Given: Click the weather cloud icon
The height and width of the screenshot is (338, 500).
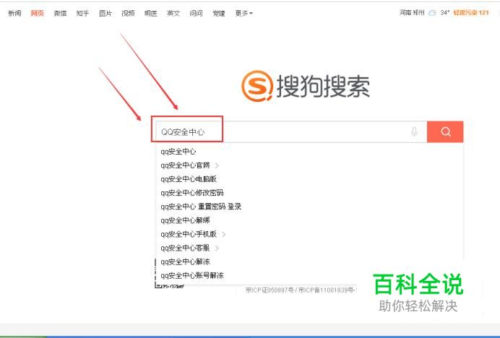Looking at the screenshot, I should 432,13.
